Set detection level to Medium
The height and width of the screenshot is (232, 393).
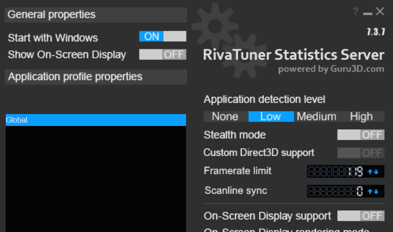317,116
